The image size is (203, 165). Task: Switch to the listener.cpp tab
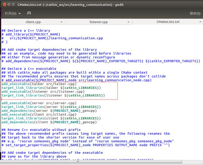point(98,22)
